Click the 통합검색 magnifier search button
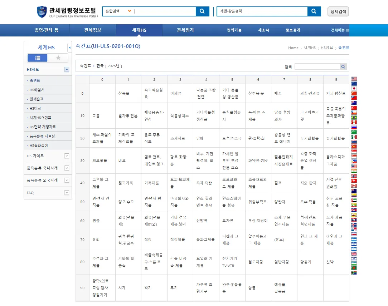388x306 pixels. click(202, 11)
